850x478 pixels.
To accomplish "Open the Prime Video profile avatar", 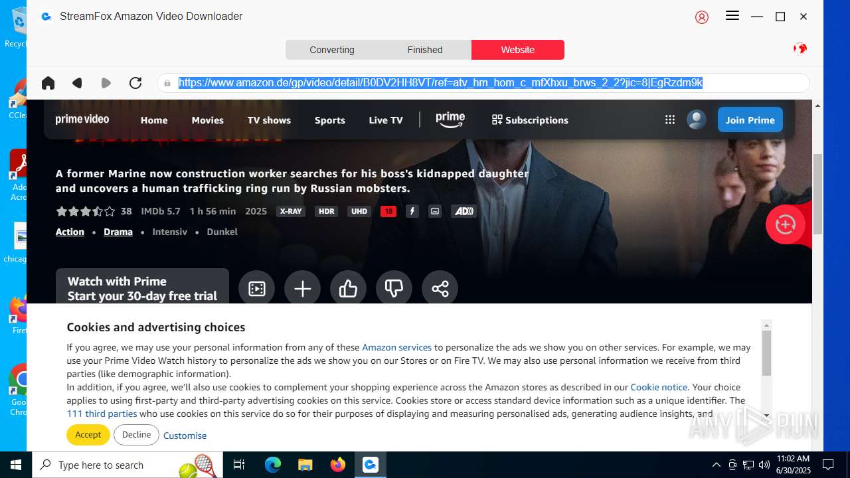I will tap(697, 119).
